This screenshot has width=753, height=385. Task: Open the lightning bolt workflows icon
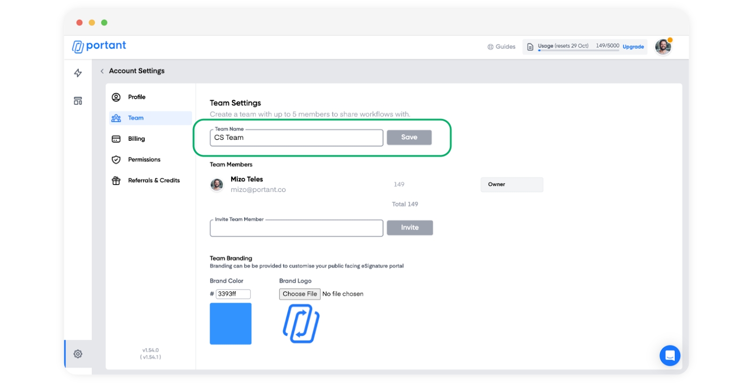click(78, 73)
